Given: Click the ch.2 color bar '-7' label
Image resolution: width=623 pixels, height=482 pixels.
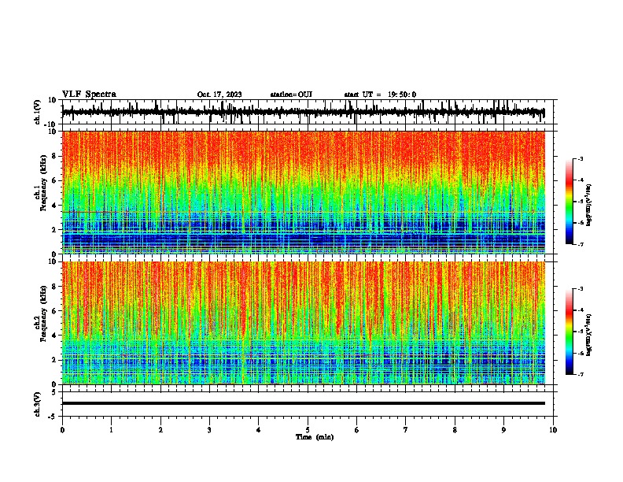Looking at the screenshot, I should (581, 374).
